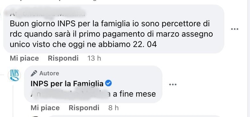Click the Autore microphone icon
Image resolution: width=250 pixels, height=117 pixels.
pyautogui.click(x=34, y=73)
